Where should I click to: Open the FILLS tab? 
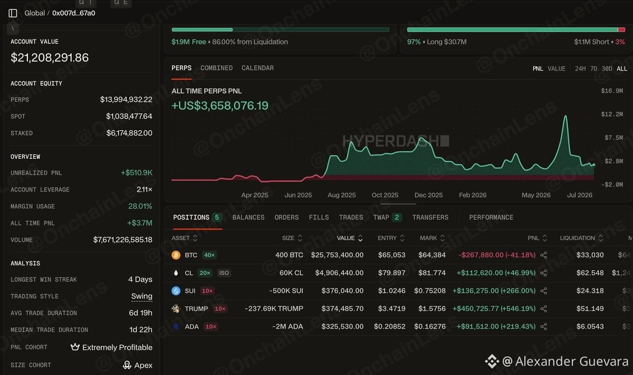point(319,217)
